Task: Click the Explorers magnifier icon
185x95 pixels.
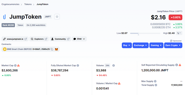Action: coord(32,39)
